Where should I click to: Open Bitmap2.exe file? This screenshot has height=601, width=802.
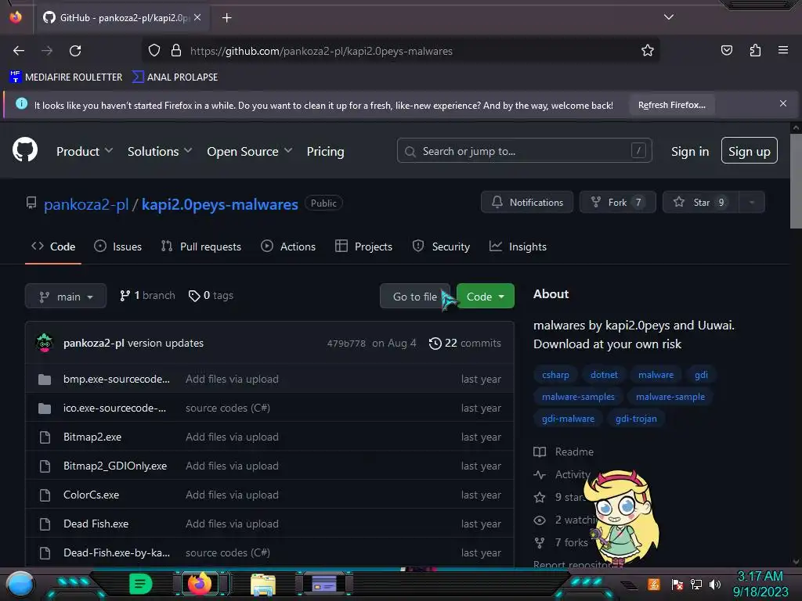tap(92, 437)
